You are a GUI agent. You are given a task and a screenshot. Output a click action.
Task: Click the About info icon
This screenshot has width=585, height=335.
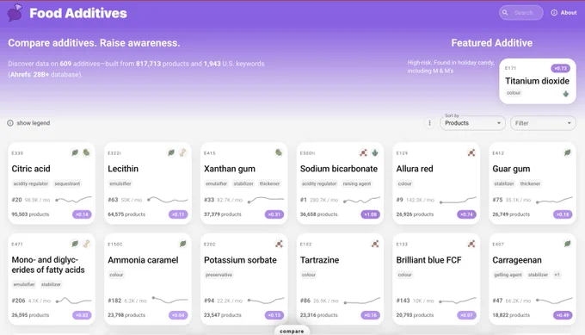[554, 13]
